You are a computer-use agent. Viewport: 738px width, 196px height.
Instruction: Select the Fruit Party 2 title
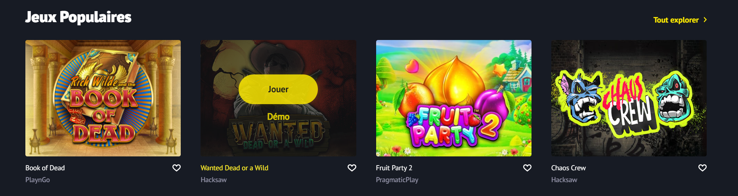(x=394, y=168)
